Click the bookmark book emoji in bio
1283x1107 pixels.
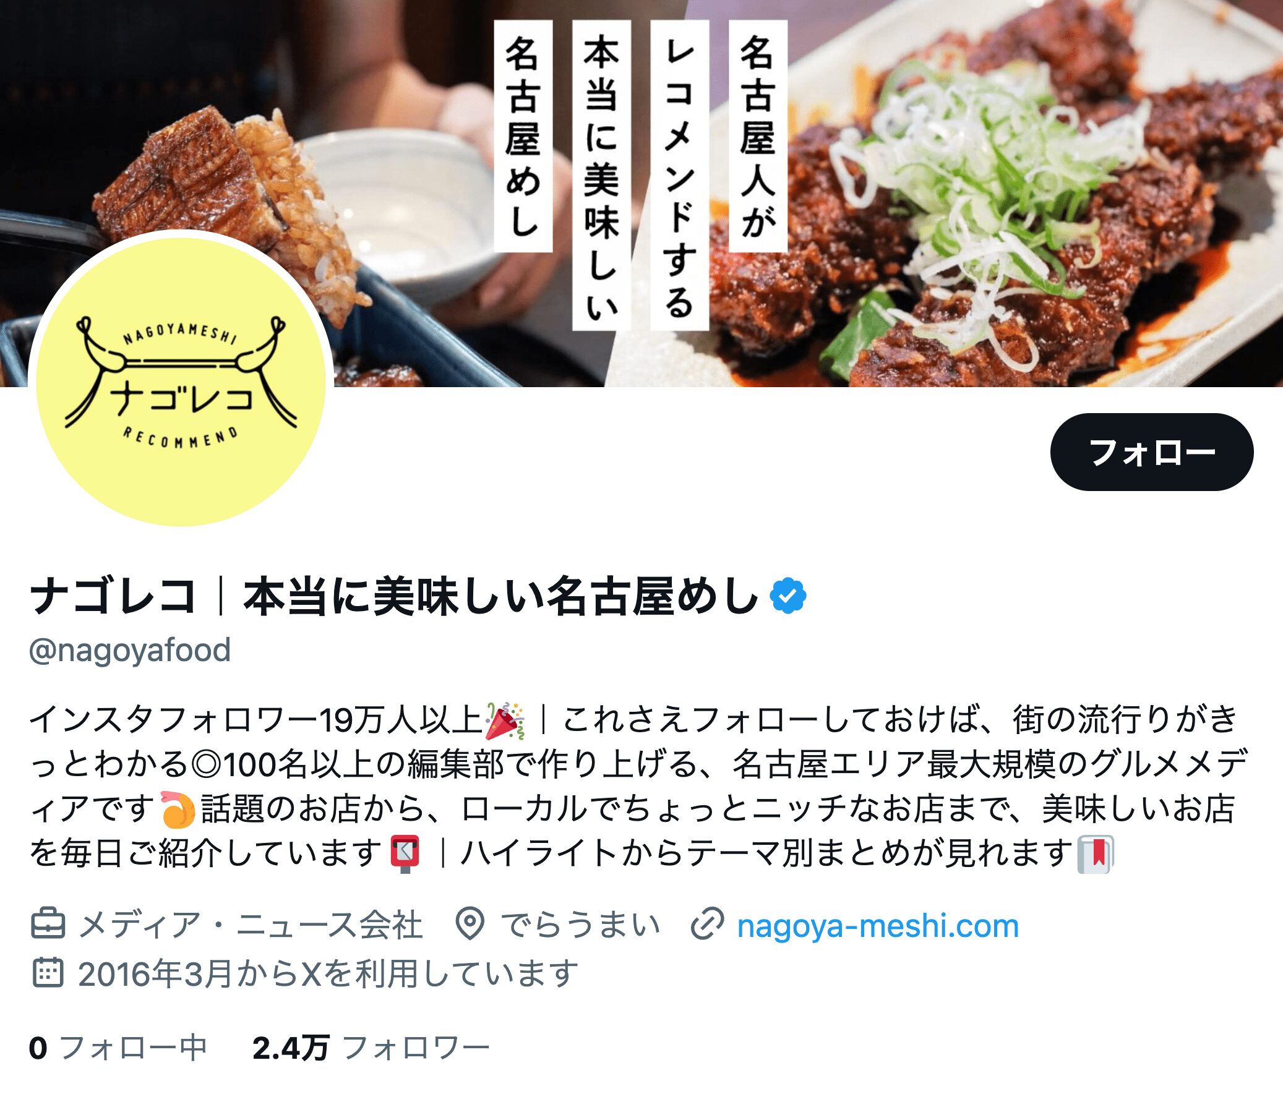(x=1096, y=854)
